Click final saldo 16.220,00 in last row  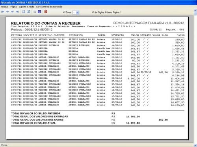click(x=177, y=105)
